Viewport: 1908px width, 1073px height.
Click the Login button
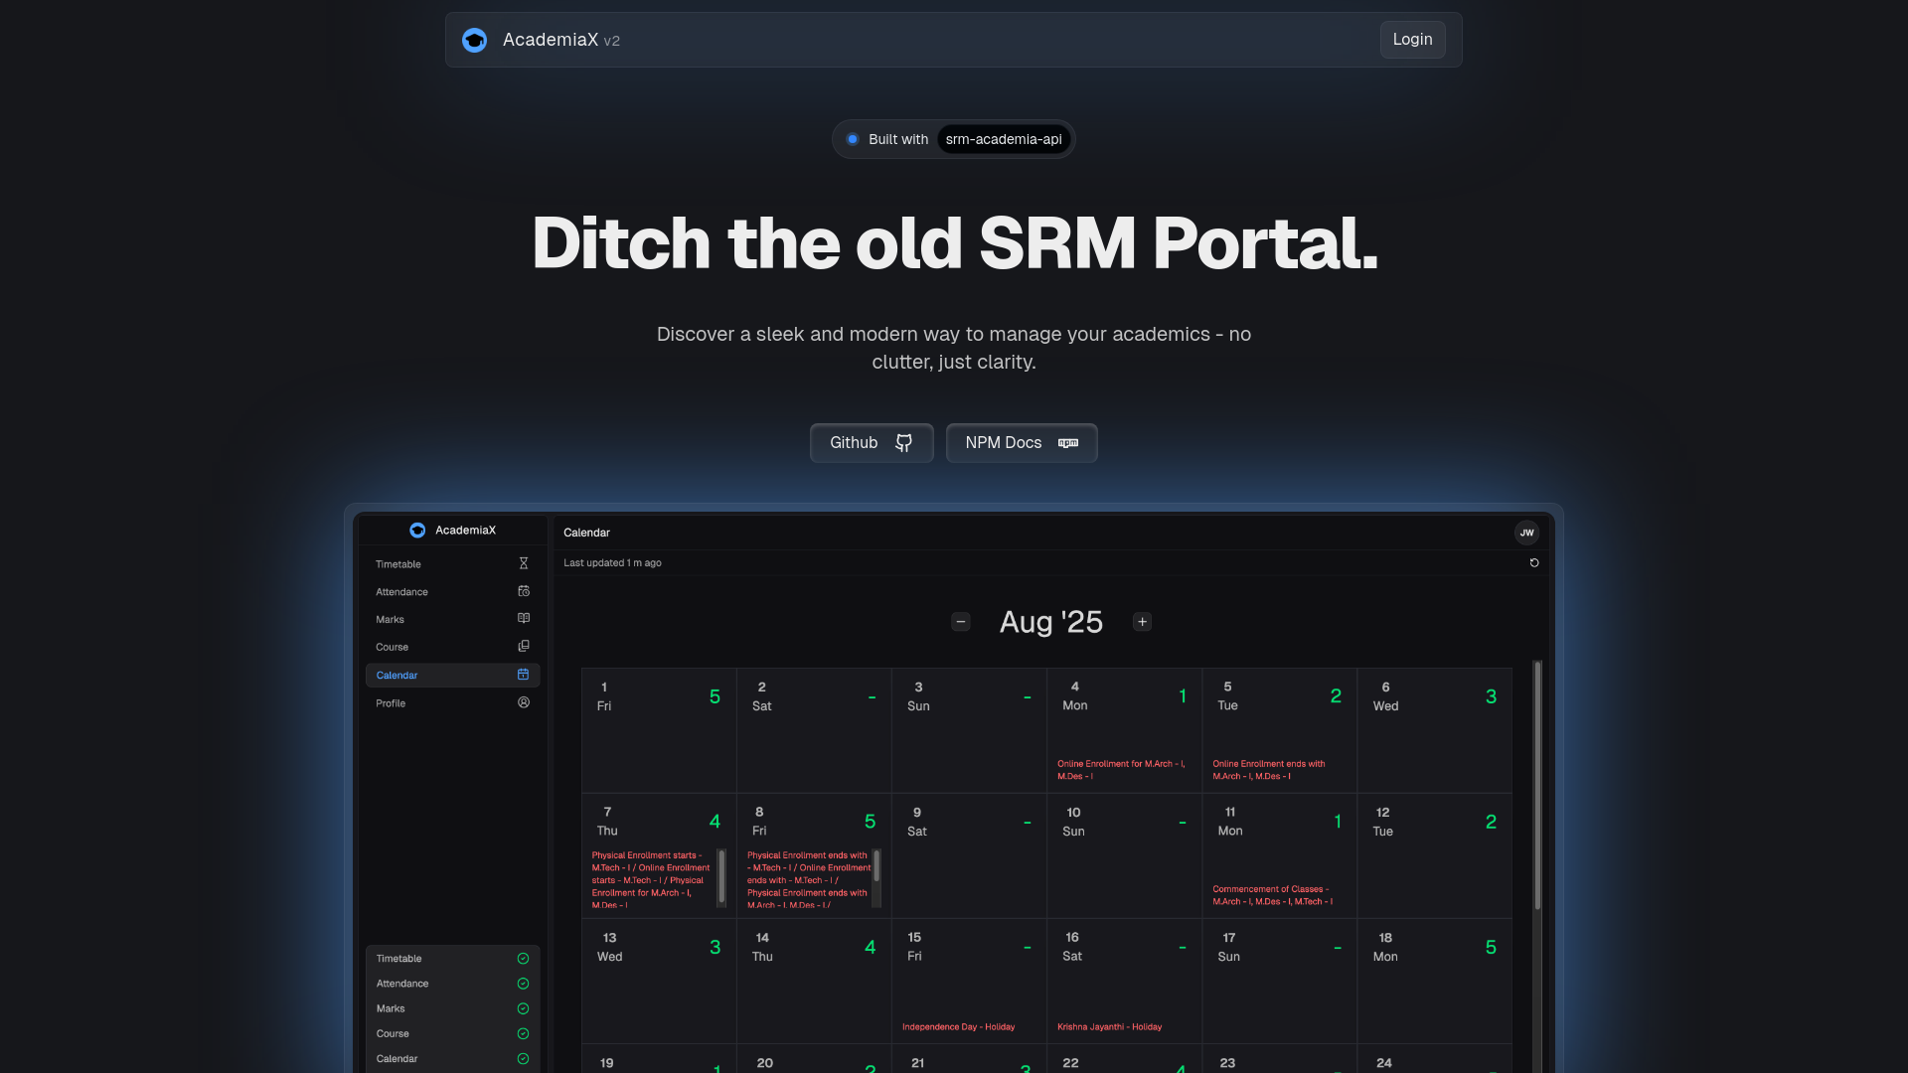click(1412, 40)
